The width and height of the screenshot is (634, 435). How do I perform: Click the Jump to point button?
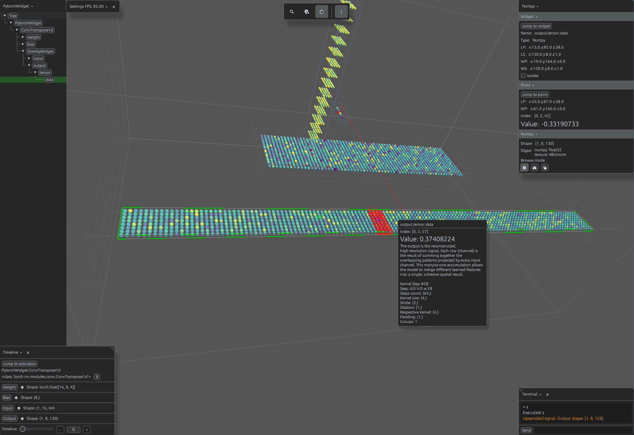pyautogui.click(x=535, y=95)
